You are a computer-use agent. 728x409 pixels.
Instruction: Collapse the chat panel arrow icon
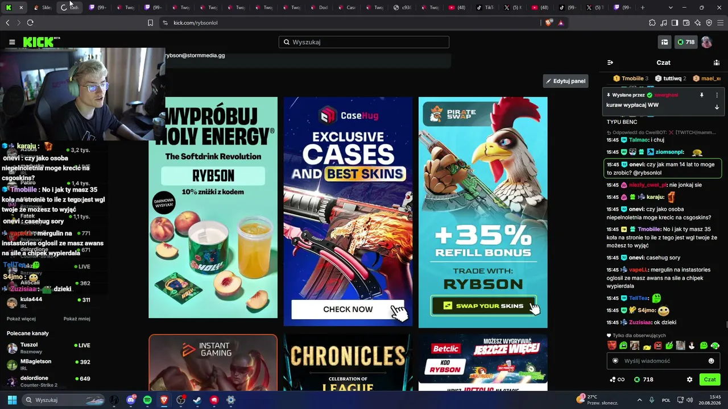click(610, 62)
